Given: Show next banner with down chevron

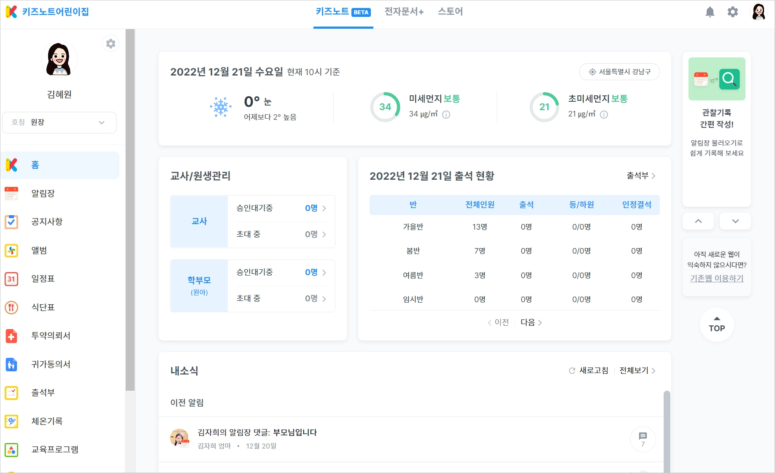Looking at the screenshot, I should (735, 221).
